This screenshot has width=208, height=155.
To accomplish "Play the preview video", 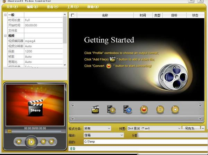I will 31,141.
